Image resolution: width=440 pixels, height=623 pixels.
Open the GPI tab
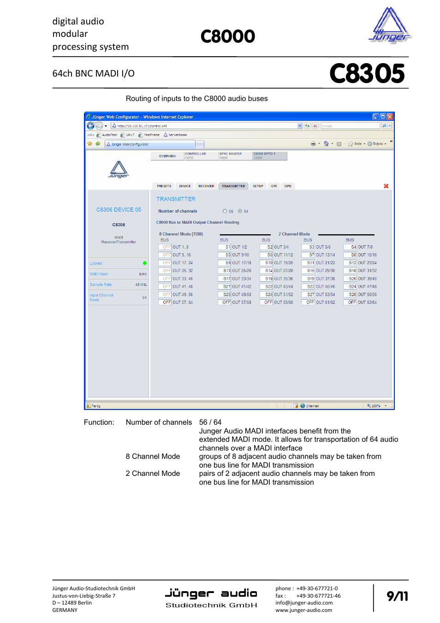coord(274,186)
